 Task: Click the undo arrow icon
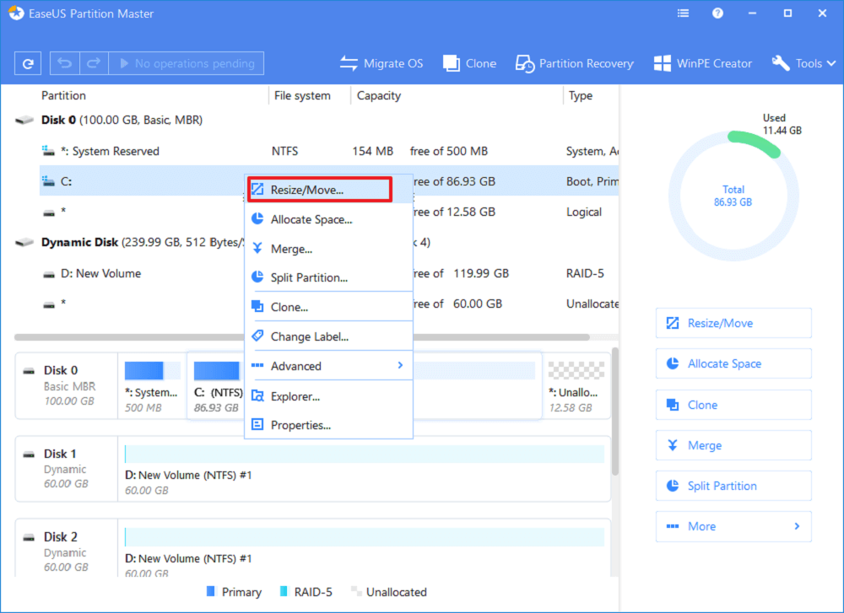[65, 63]
